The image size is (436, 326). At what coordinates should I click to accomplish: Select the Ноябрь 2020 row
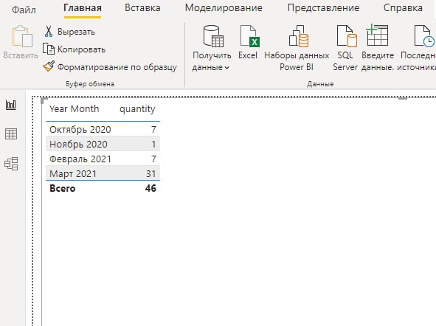coord(103,144)
